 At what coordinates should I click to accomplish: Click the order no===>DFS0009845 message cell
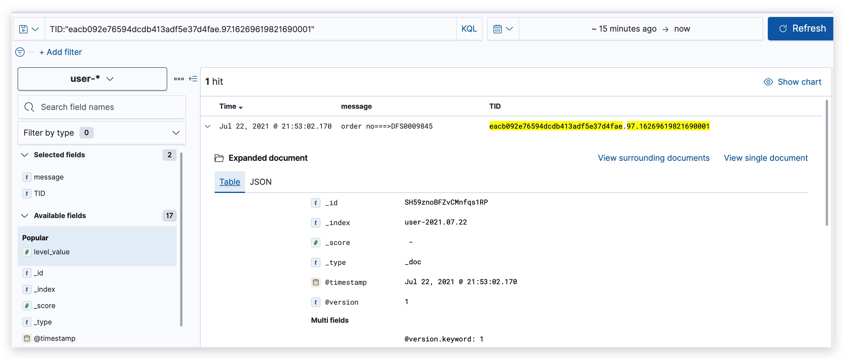(x=387, y=126)
